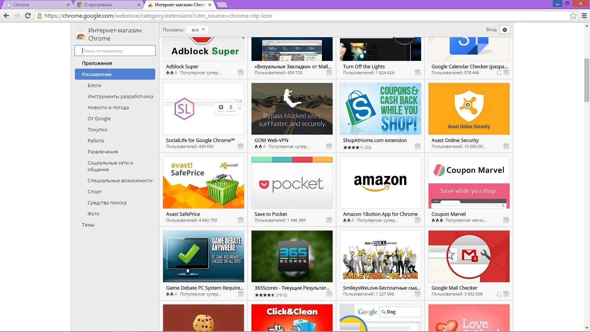Click the puzzle icon for SocialLife for Google Chrome
Screen dimensions: 590x332
click(x=241, y=146)
